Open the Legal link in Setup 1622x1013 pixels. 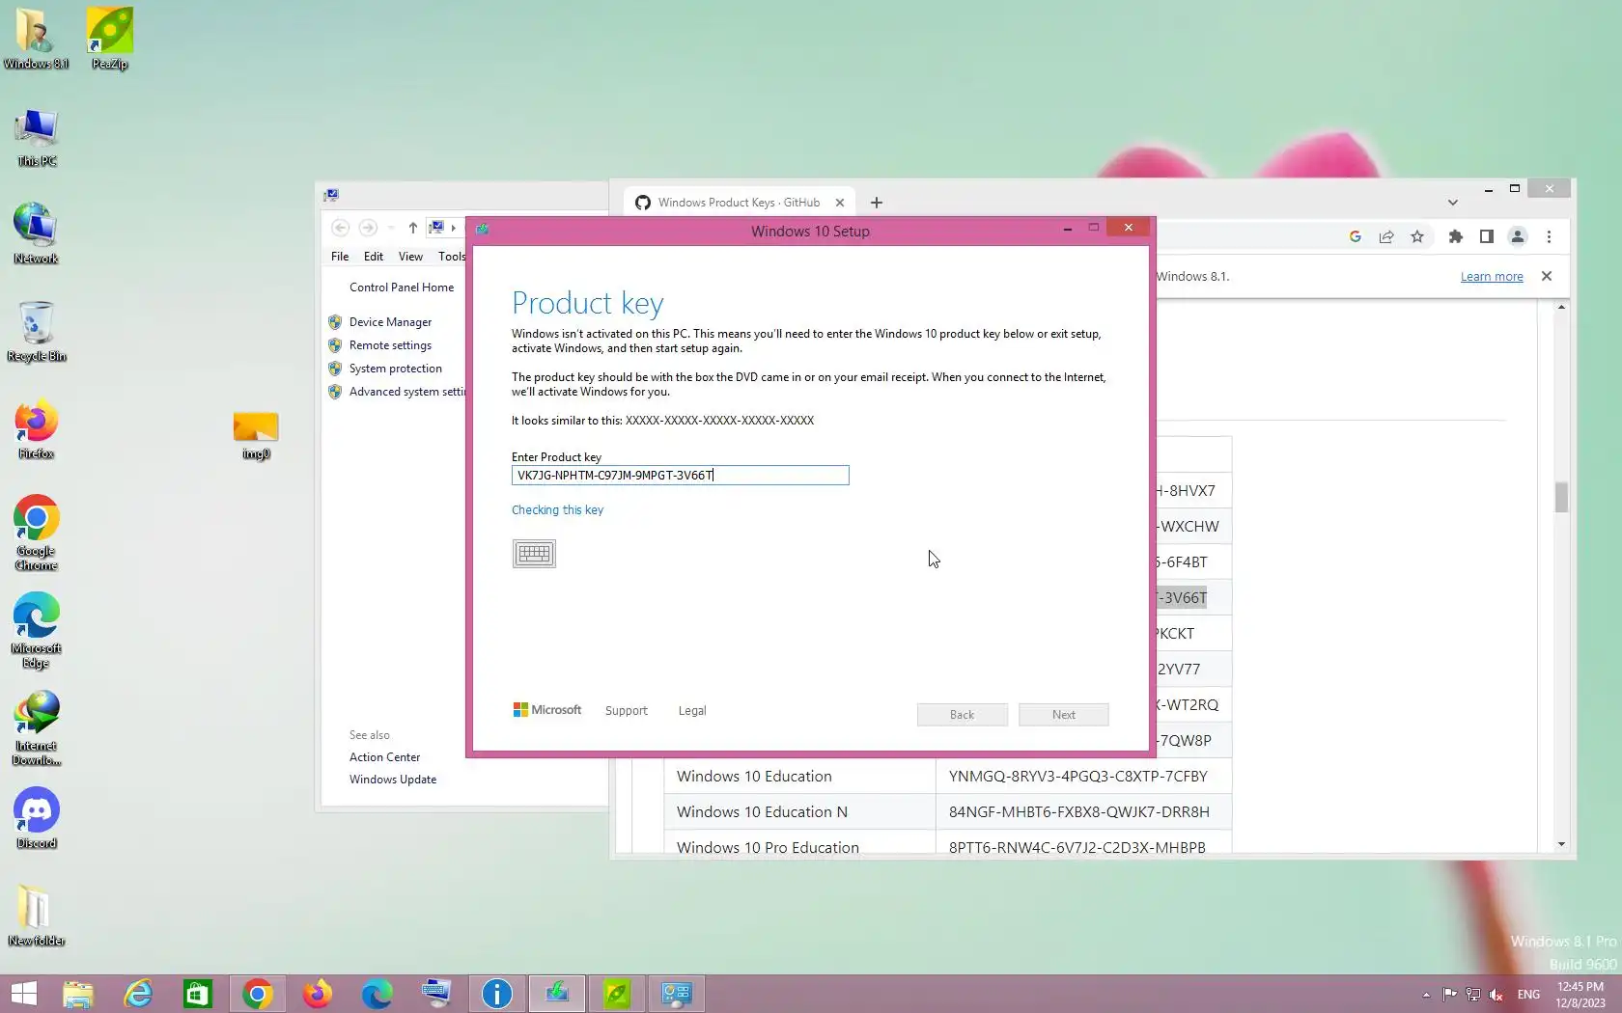click(692, 711)
